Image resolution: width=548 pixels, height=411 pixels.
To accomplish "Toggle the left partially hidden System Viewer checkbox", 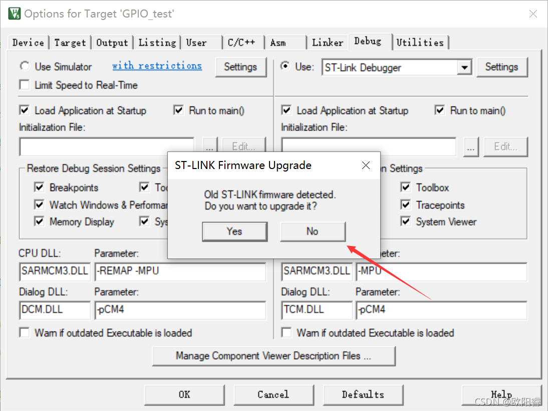I will click(144, 221).
